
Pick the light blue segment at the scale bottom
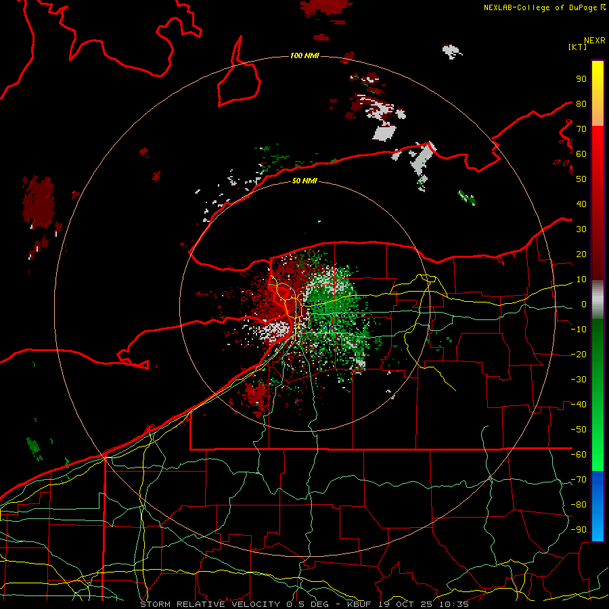(x=597, y=529)
